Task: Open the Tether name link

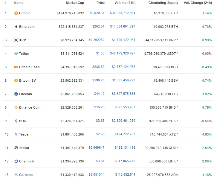Action: pyautogui.click(x=24, y=54)
